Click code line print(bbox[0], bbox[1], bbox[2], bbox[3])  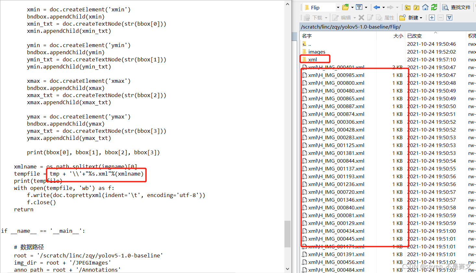pos(94,152)
